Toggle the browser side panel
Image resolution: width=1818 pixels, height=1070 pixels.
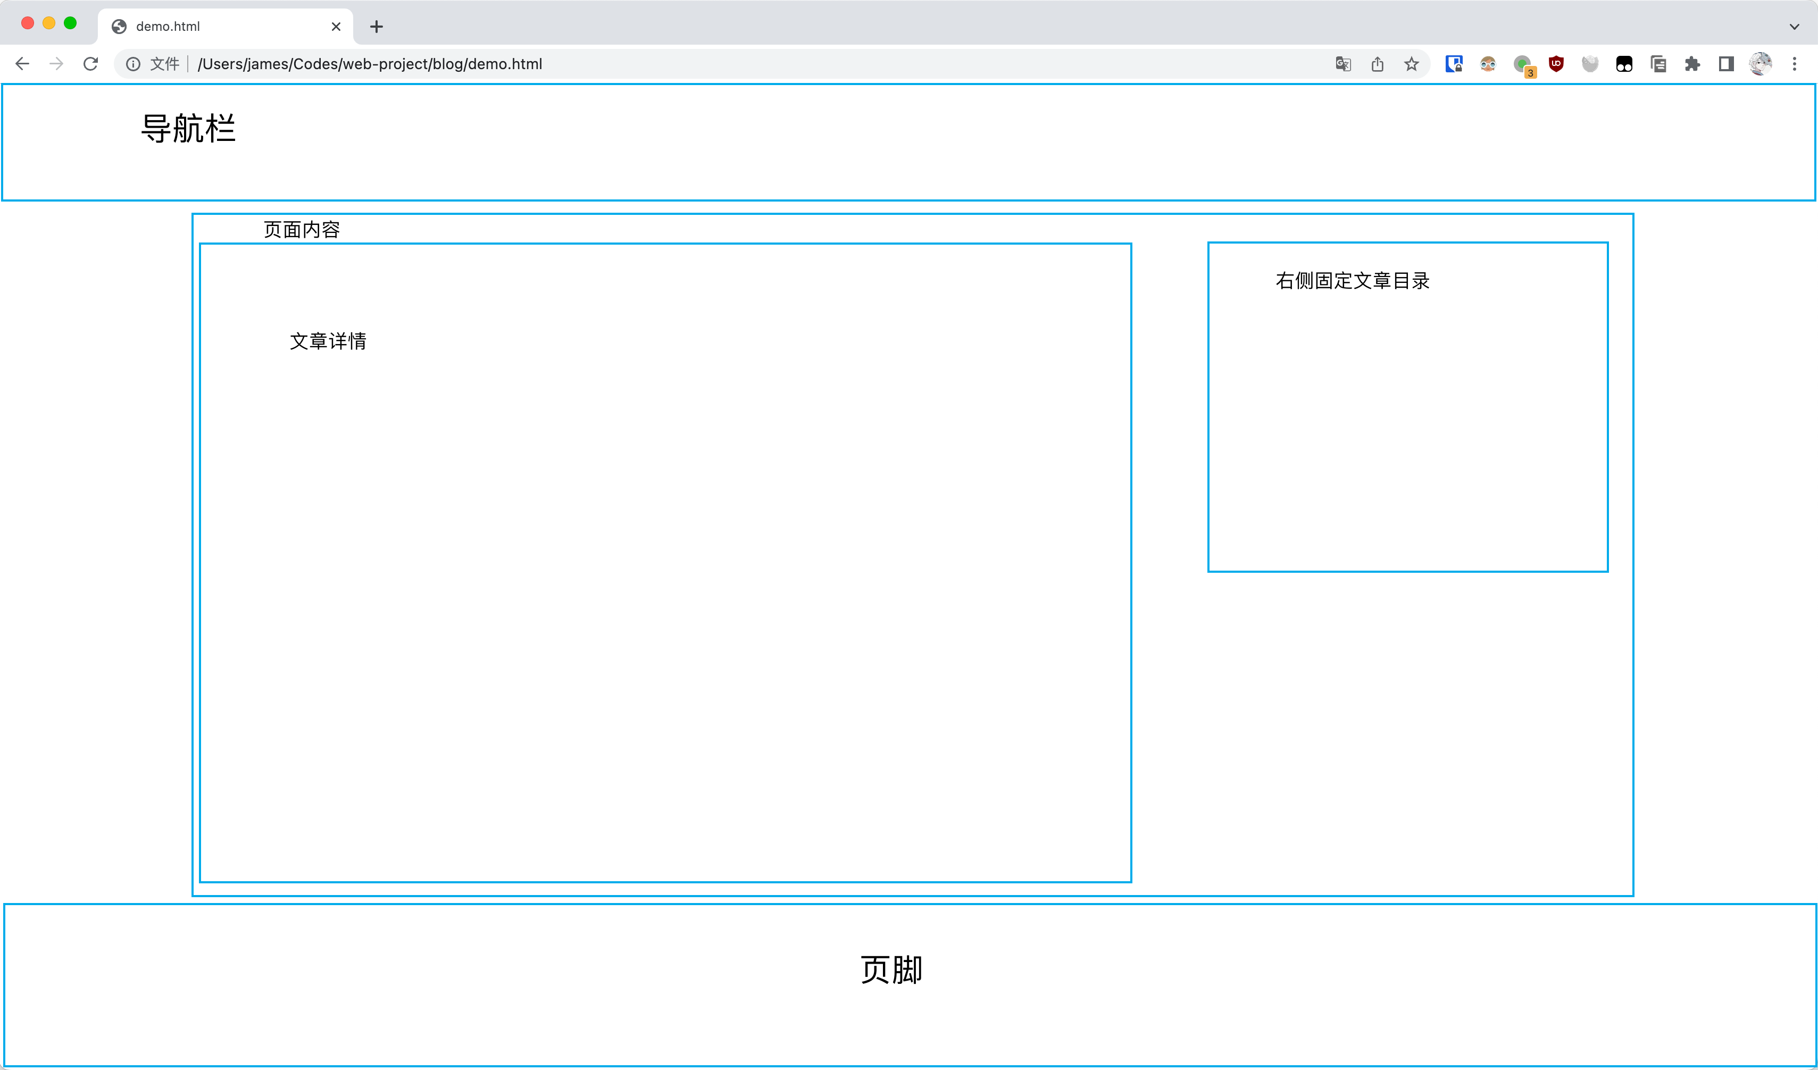[1727, 64]
